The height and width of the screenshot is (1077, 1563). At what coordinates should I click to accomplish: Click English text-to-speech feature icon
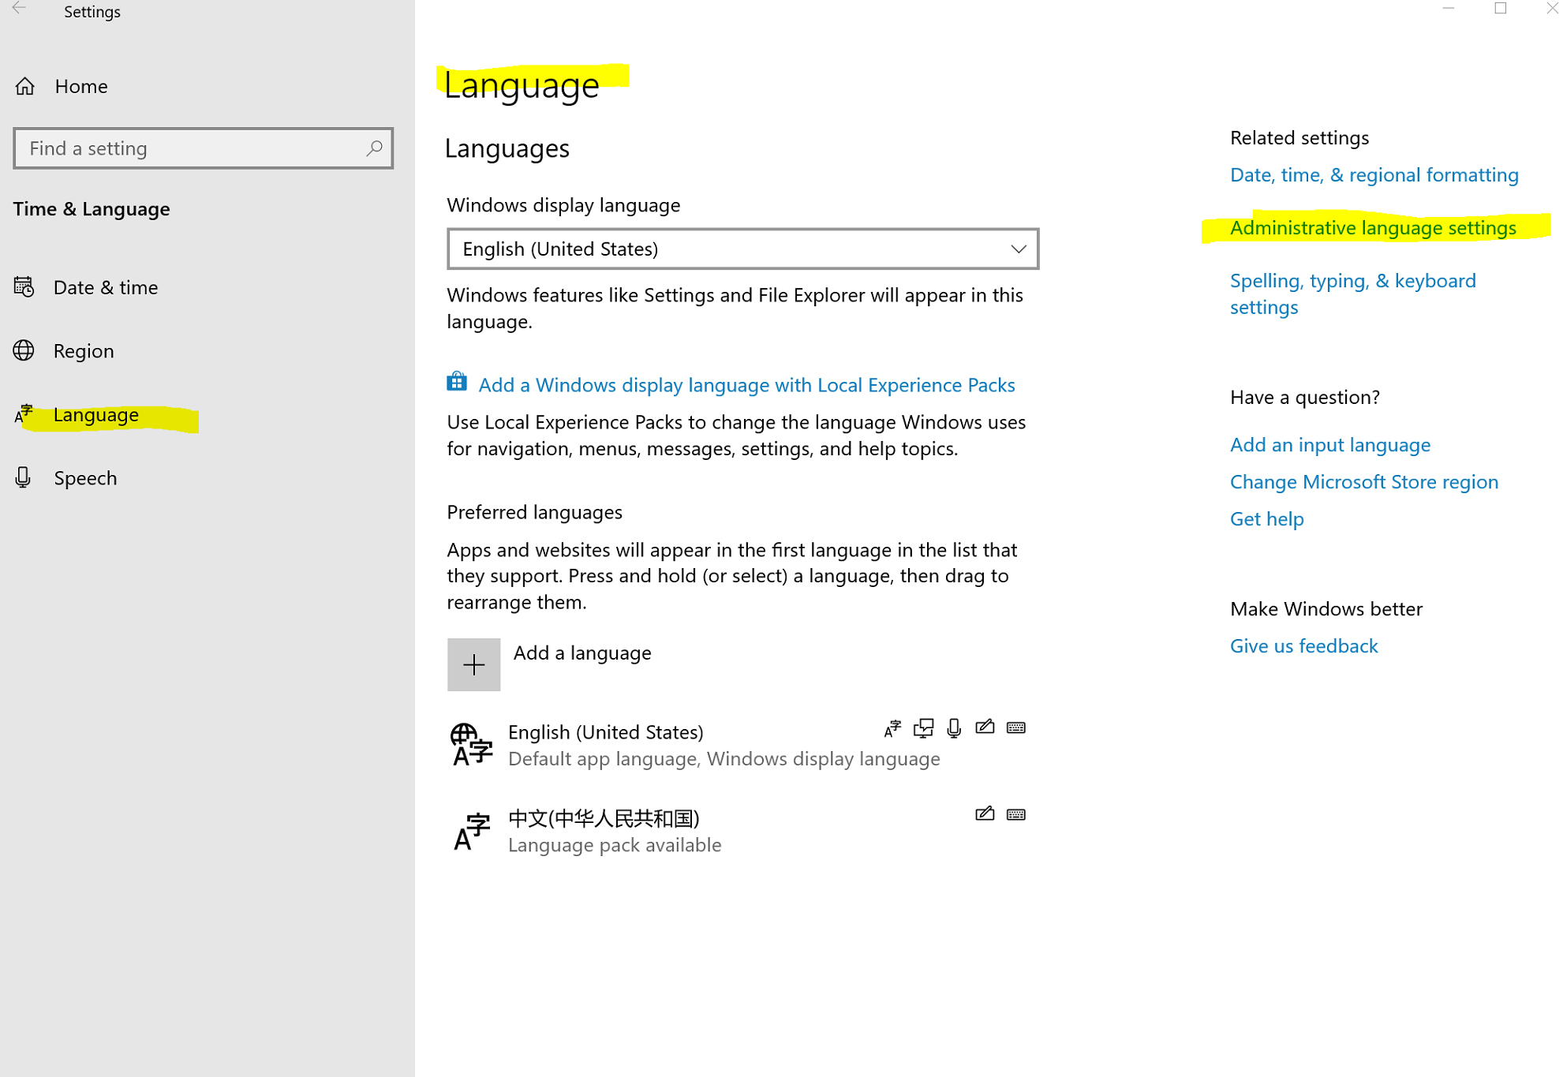pos(923,727)
